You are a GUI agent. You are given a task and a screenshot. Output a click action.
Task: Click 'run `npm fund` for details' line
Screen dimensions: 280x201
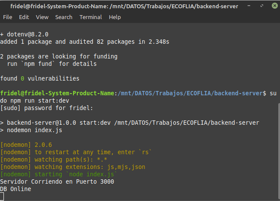(x=52, y=64)
